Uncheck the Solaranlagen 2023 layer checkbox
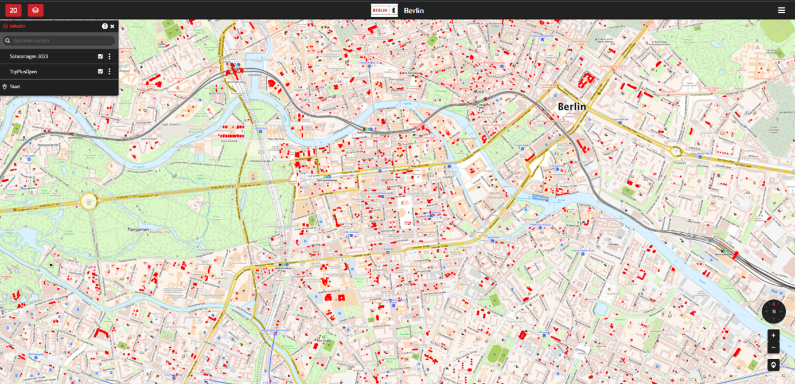 point(100,56)
